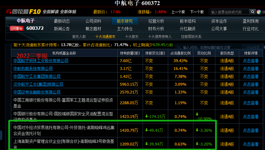Click the 39.43% ratio cell
Image resolution: width=265 pixels, height=150 pixels.
point(180,61)
